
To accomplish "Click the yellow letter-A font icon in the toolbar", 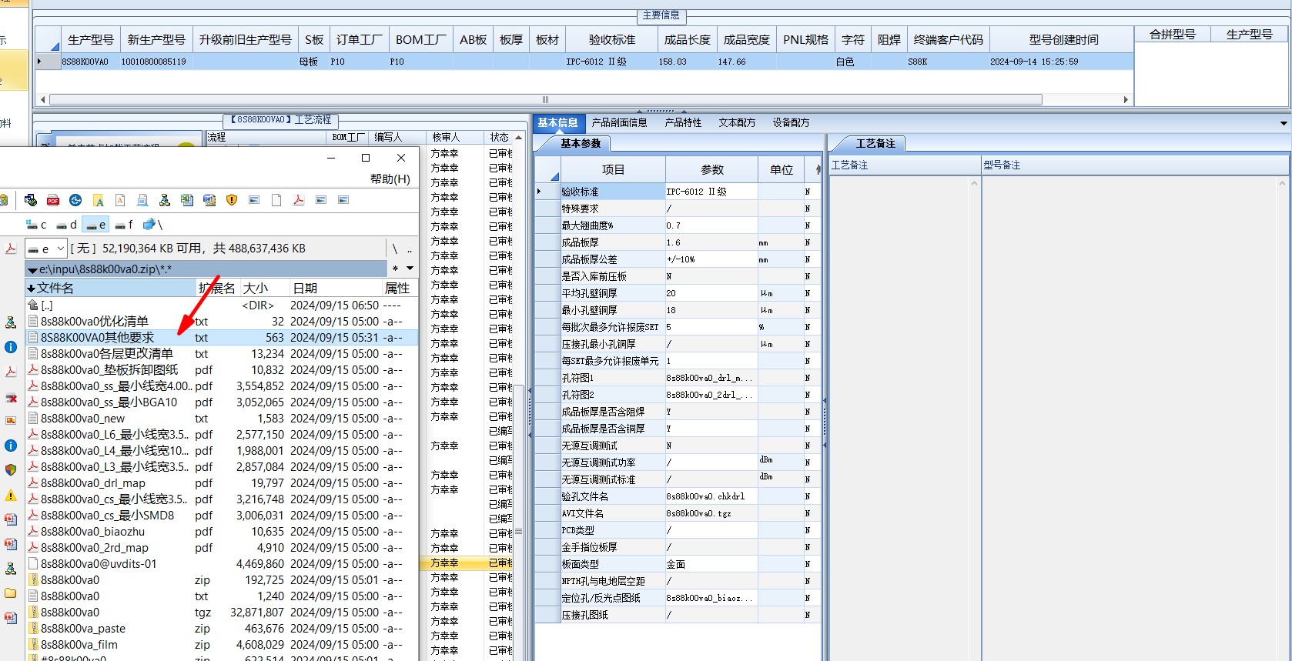I will click(98, 200).
